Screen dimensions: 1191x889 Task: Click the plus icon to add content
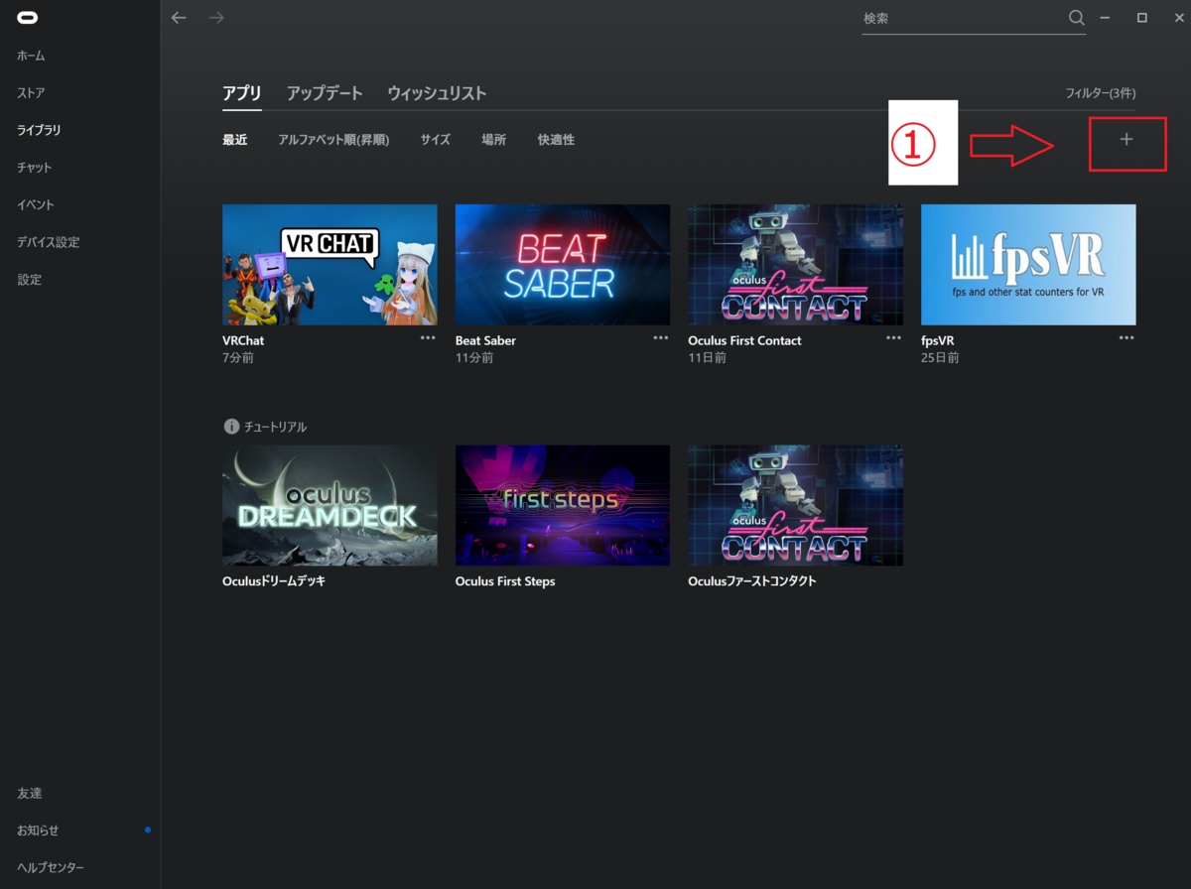tap(1126, 140)
